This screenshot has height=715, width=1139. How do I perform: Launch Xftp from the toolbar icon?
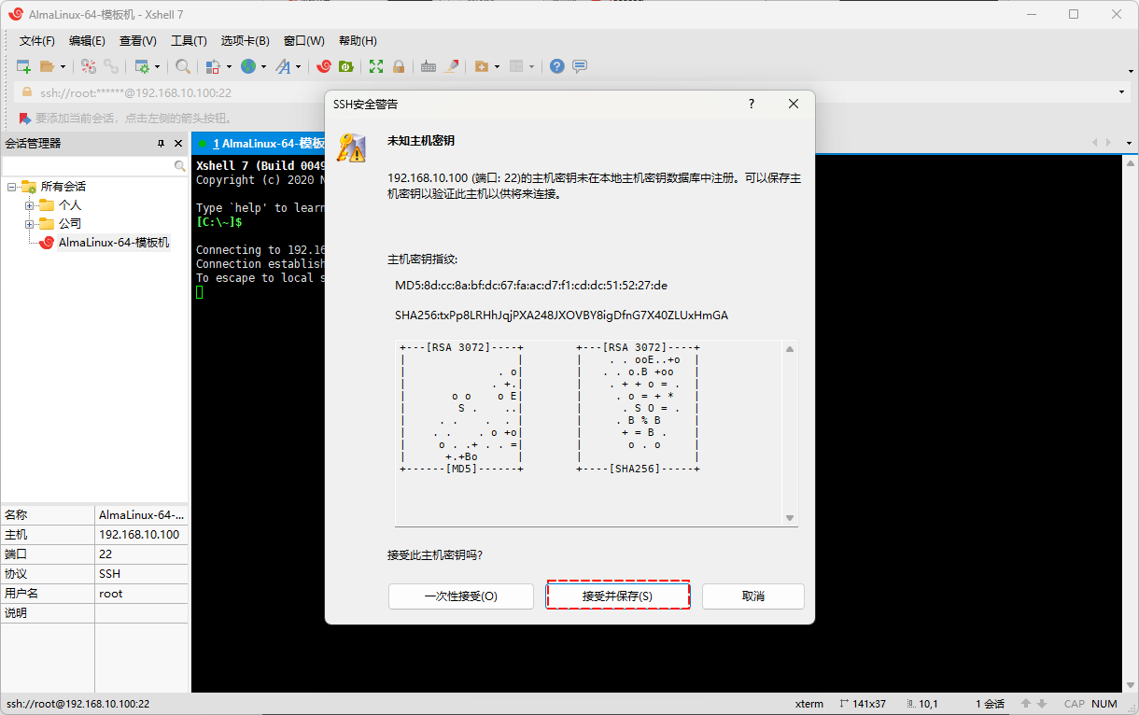point(344,66)
